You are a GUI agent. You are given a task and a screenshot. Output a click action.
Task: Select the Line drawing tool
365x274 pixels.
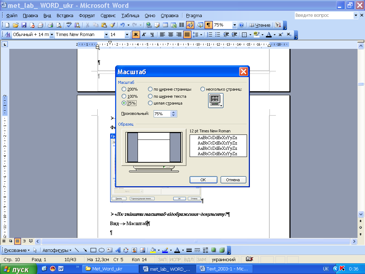coord(77,250)
